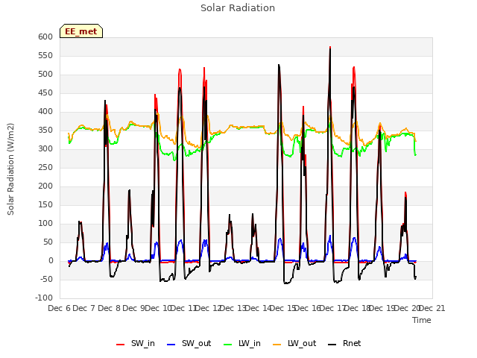
Task: Click the -50 y-axis tick label
Action: [45, 279]
